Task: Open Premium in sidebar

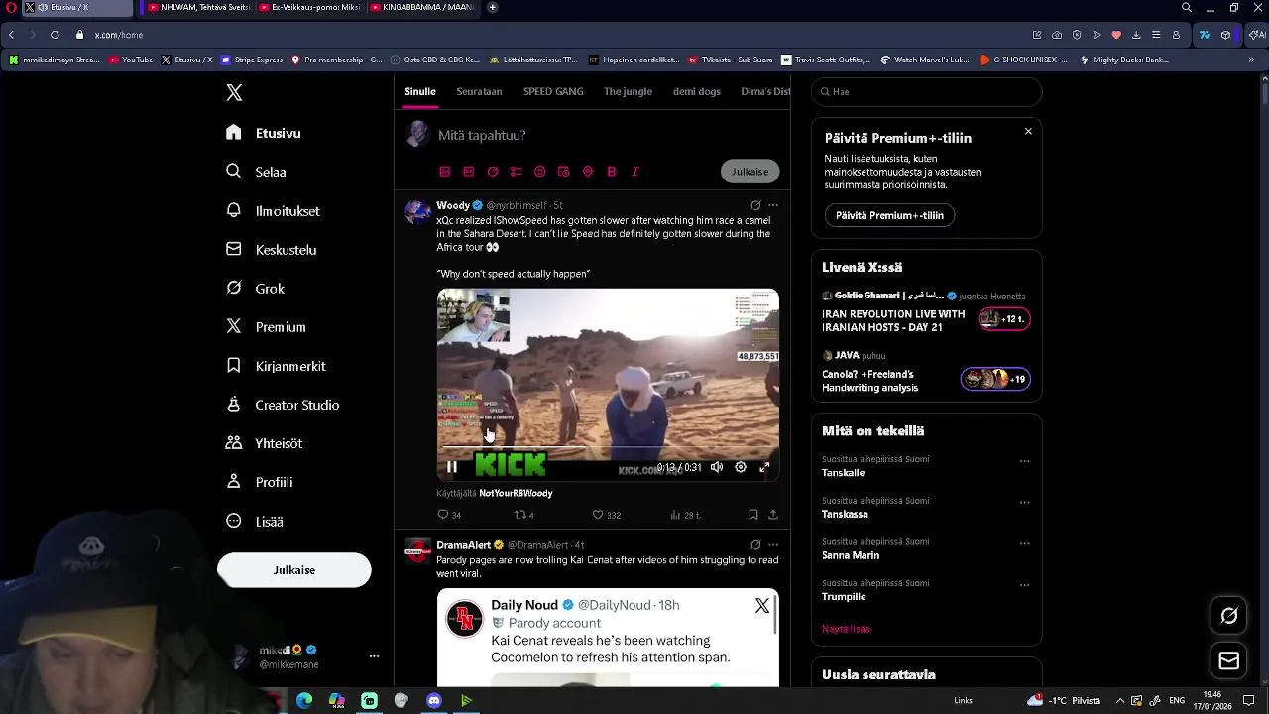Action: pyautogui.click(x=266, y=327)
